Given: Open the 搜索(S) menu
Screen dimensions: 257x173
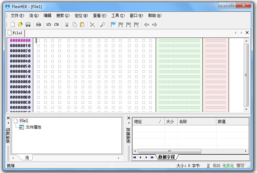Looking at the screenshot, I should [63, 15].
